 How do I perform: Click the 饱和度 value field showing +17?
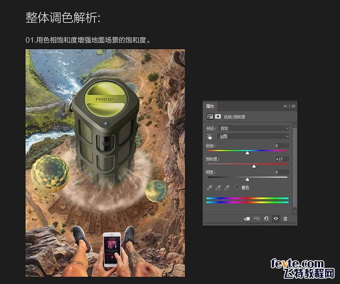(282, 159)
